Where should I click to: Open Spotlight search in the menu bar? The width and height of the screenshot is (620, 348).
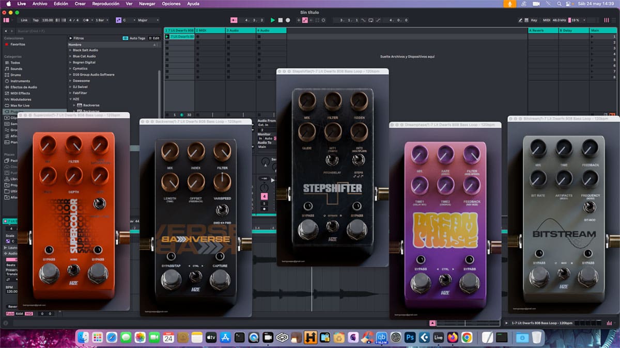point(560,4)
